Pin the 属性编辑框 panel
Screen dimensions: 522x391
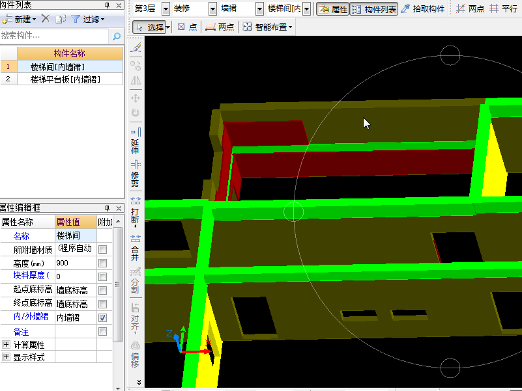[x=107, y=208]
